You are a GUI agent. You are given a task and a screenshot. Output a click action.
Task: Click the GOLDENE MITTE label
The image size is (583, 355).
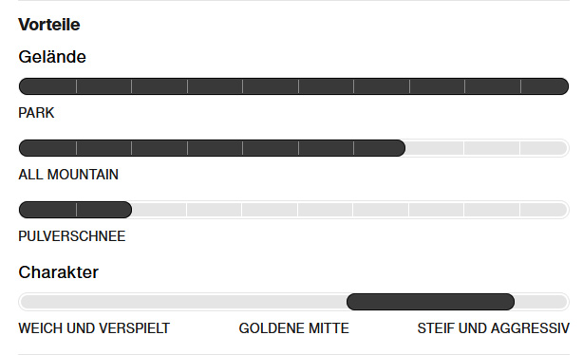pyautogui.click(x=293, y=328)
